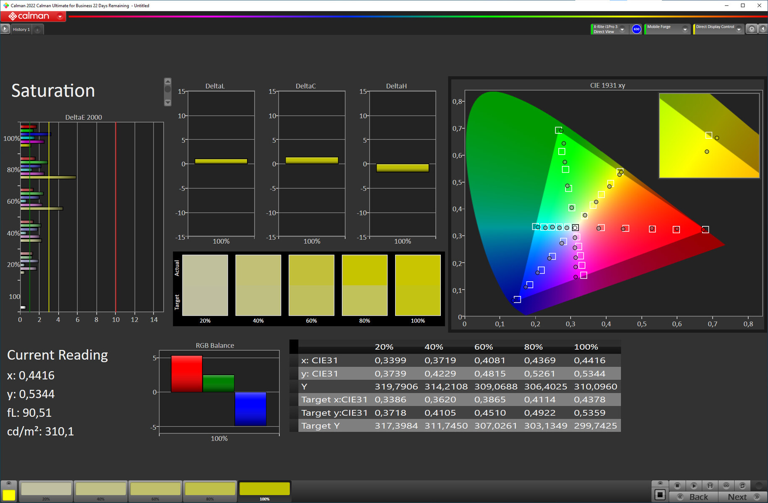Expand the Direct Display Control dropdown

(x=739, y=29)
